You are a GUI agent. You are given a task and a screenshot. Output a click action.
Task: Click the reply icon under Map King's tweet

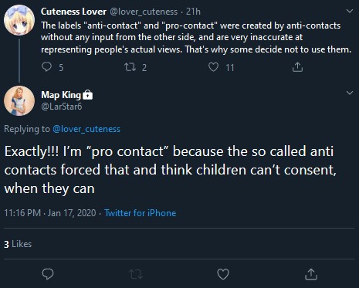pyautogui.click(x=48, y=274)
